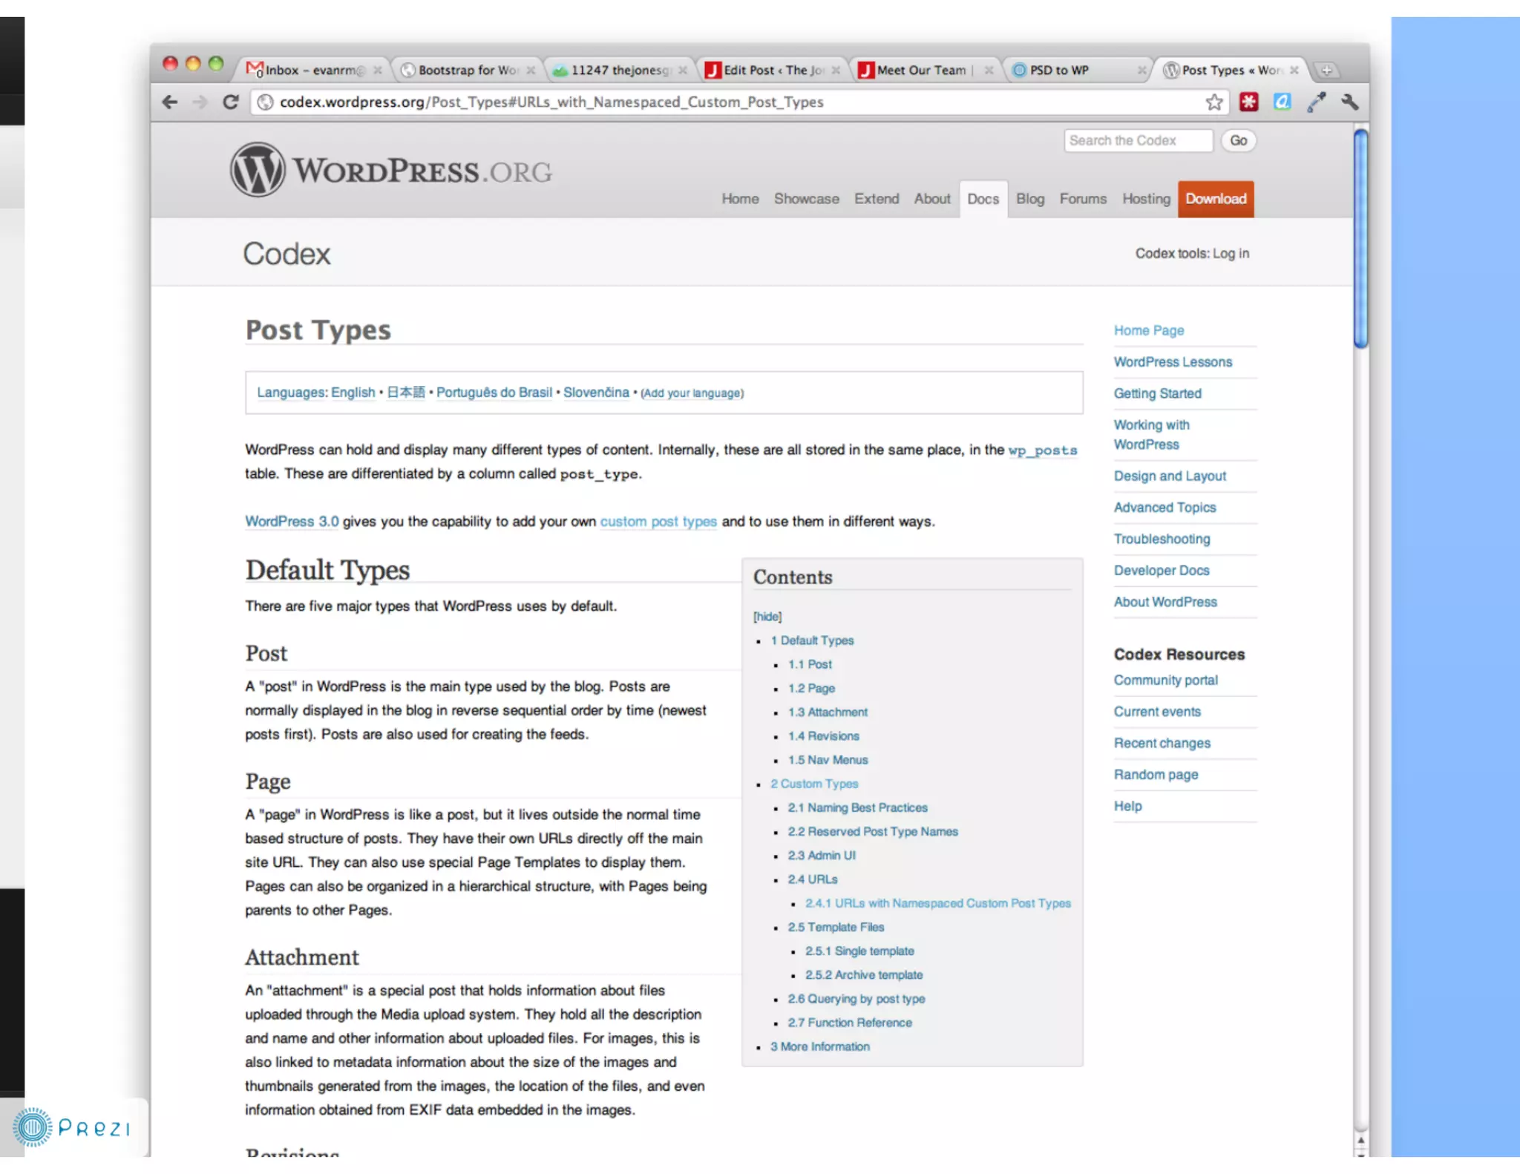Image resolution: width=1520 pixels, height=1174 pixels.
Task: Click the red asterisk extension icon
Action: [1249, 102]
